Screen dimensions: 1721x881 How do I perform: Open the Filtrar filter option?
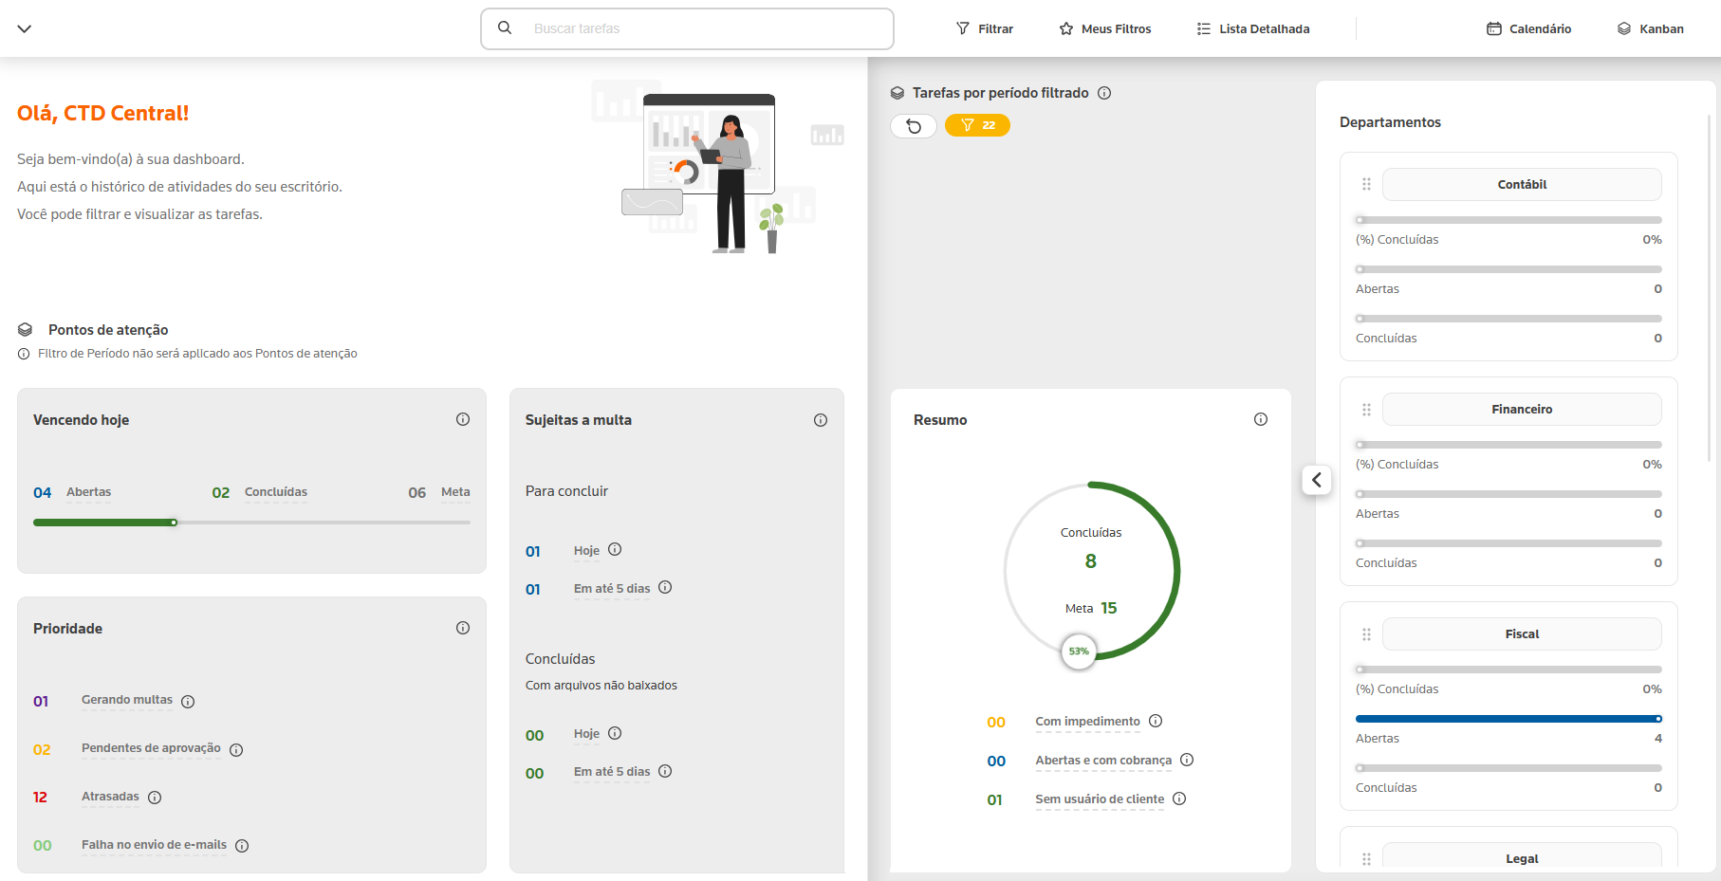click(x=985, y=28)
